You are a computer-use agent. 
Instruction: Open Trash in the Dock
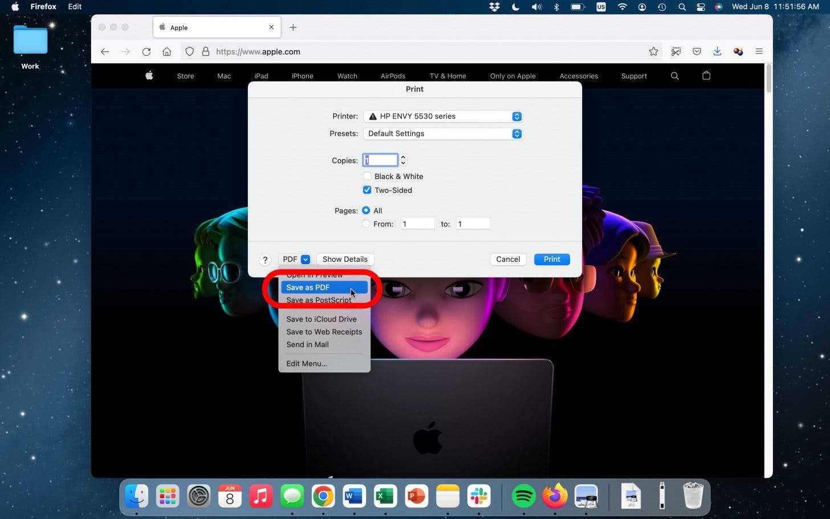click(x=693, y=495)
